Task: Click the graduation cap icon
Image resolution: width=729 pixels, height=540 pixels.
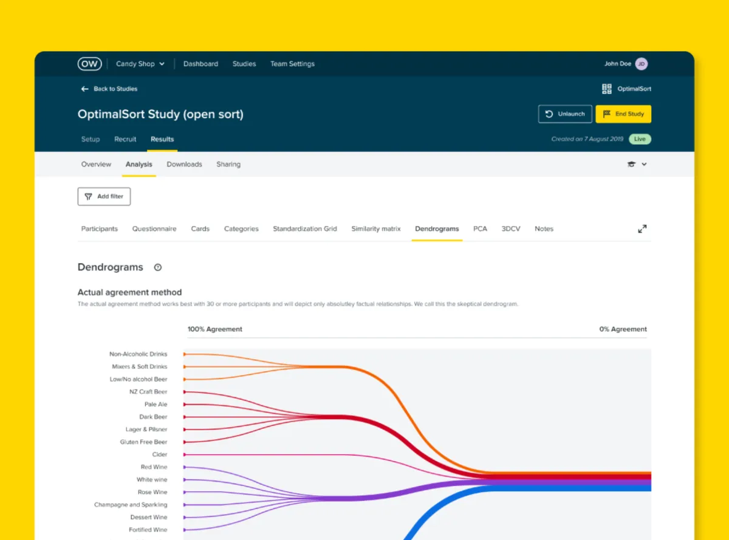Action: point(632,165)
